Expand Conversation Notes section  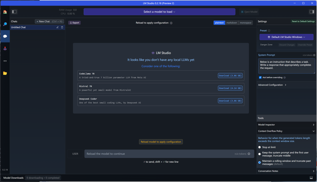click(x=286, y=171)
